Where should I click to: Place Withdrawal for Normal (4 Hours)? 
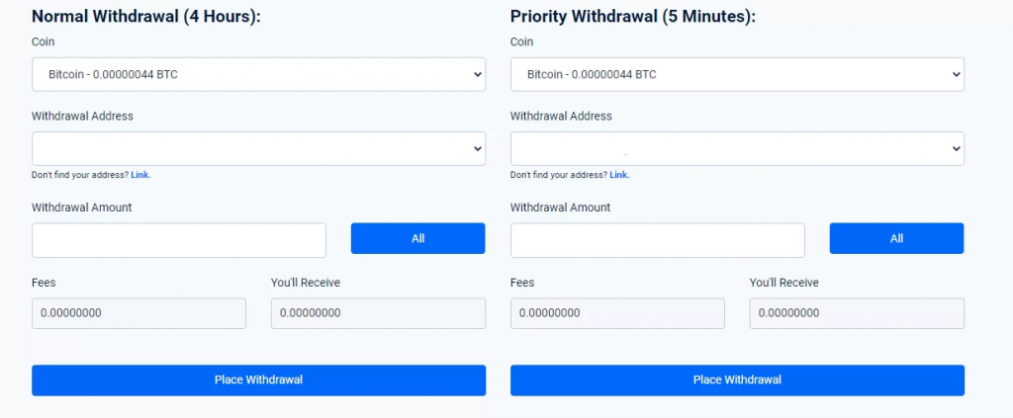(x=258, y=379)
